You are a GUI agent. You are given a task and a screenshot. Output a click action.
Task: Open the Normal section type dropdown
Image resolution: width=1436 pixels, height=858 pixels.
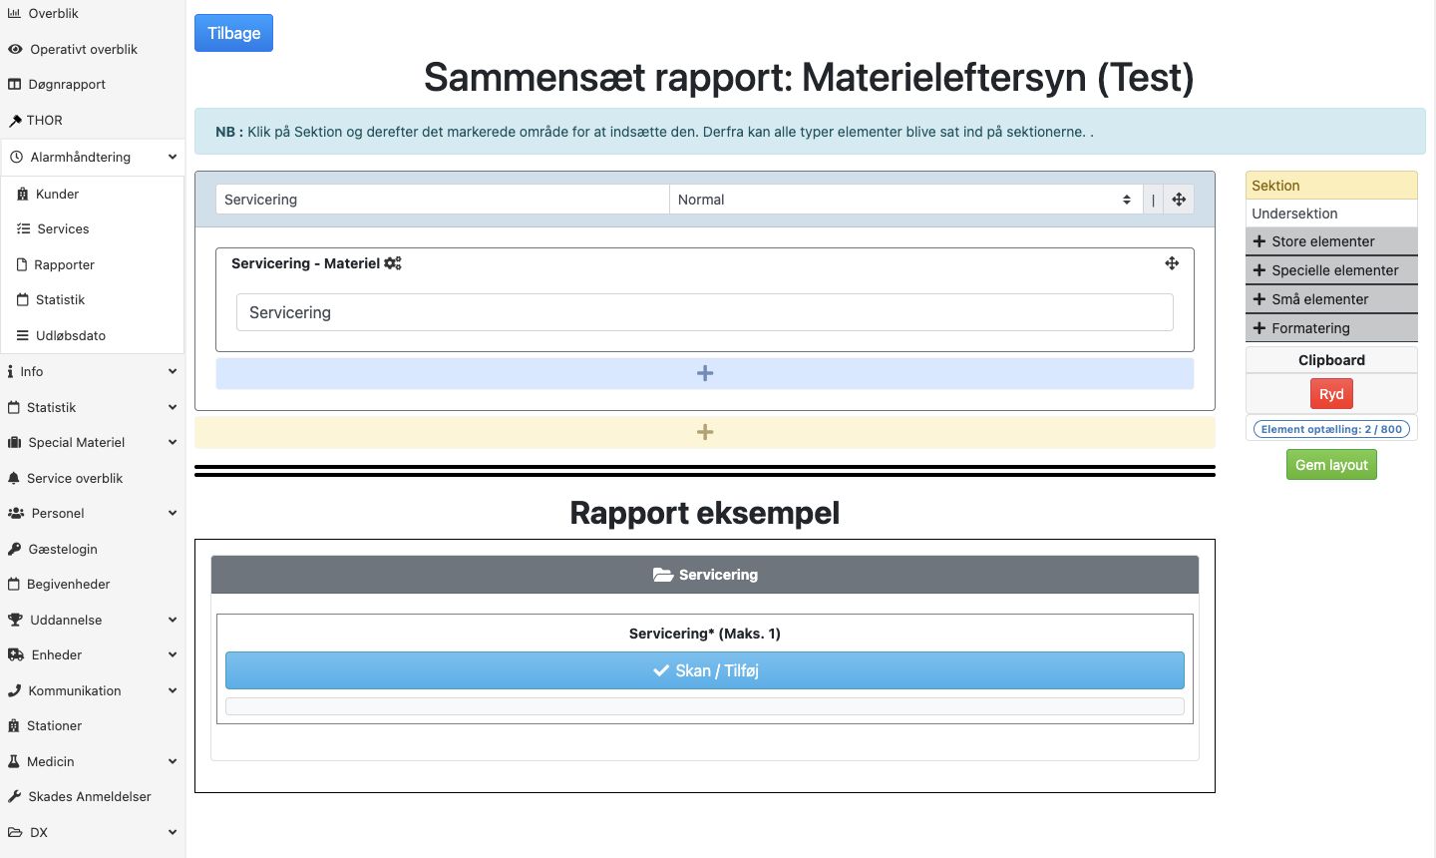point(905,200)
